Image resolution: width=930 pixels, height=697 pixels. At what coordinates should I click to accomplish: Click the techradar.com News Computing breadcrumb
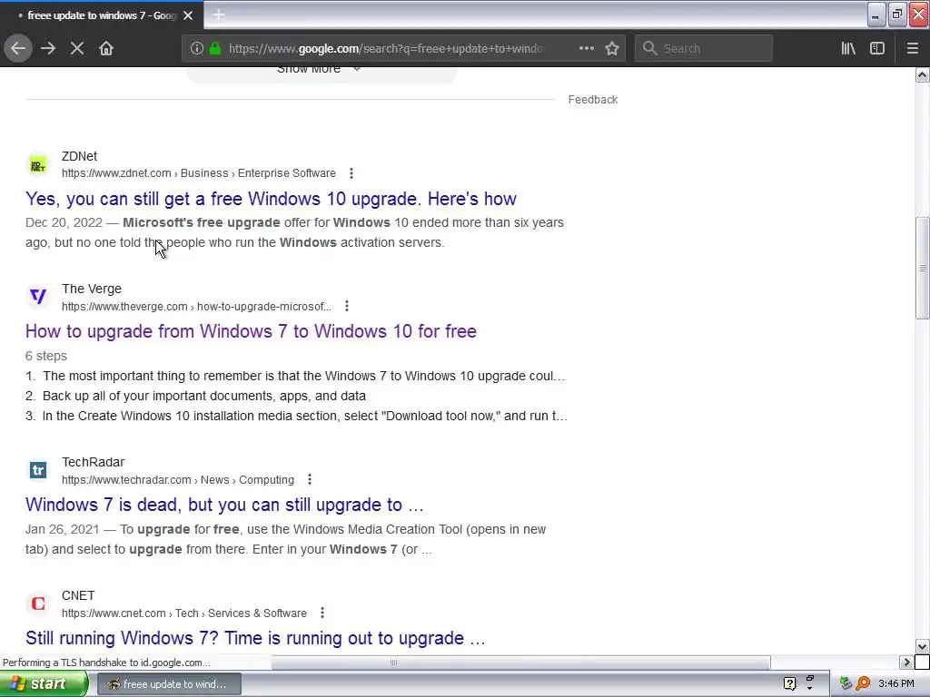click(178, 479)
